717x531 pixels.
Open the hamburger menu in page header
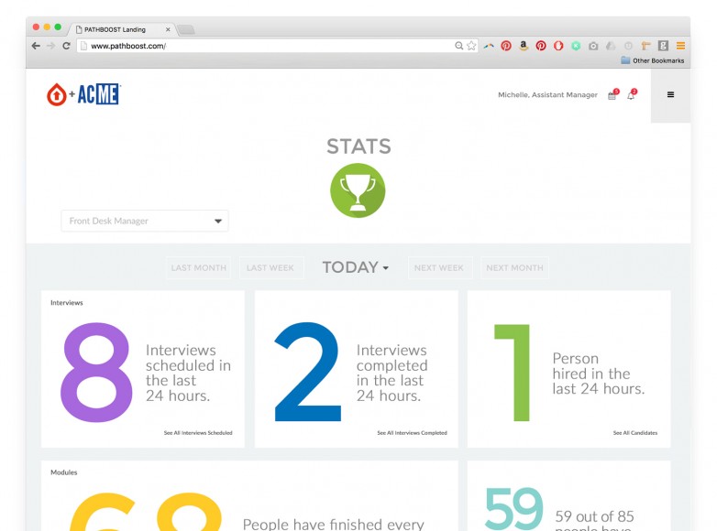point(670,94)
